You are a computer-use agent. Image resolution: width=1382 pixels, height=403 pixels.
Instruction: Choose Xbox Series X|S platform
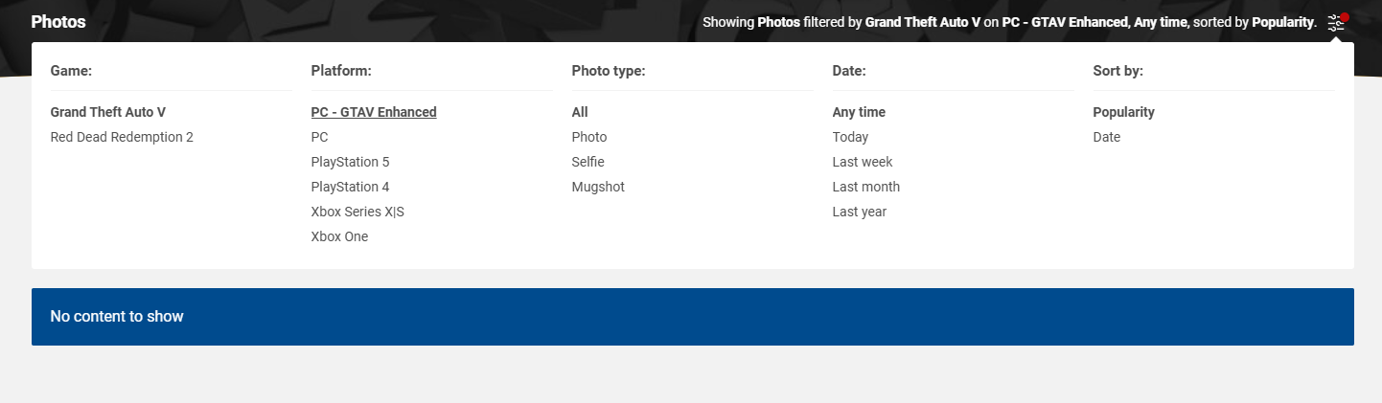(x=357, y=212)
